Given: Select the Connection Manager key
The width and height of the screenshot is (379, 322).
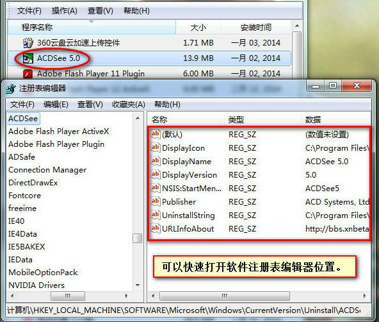Looking at the screenshot, I should (x=47, y=170).
